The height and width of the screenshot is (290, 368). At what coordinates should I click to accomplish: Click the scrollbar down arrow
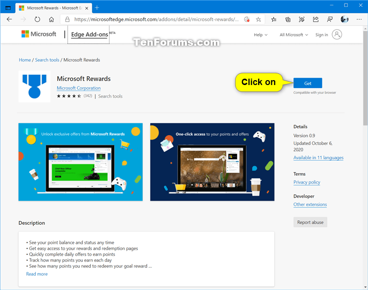pyautogui.click(x=366, y=287)
